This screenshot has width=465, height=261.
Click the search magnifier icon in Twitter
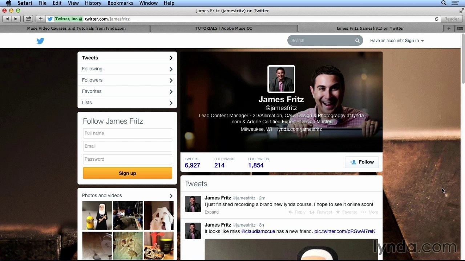click(357, 41)
